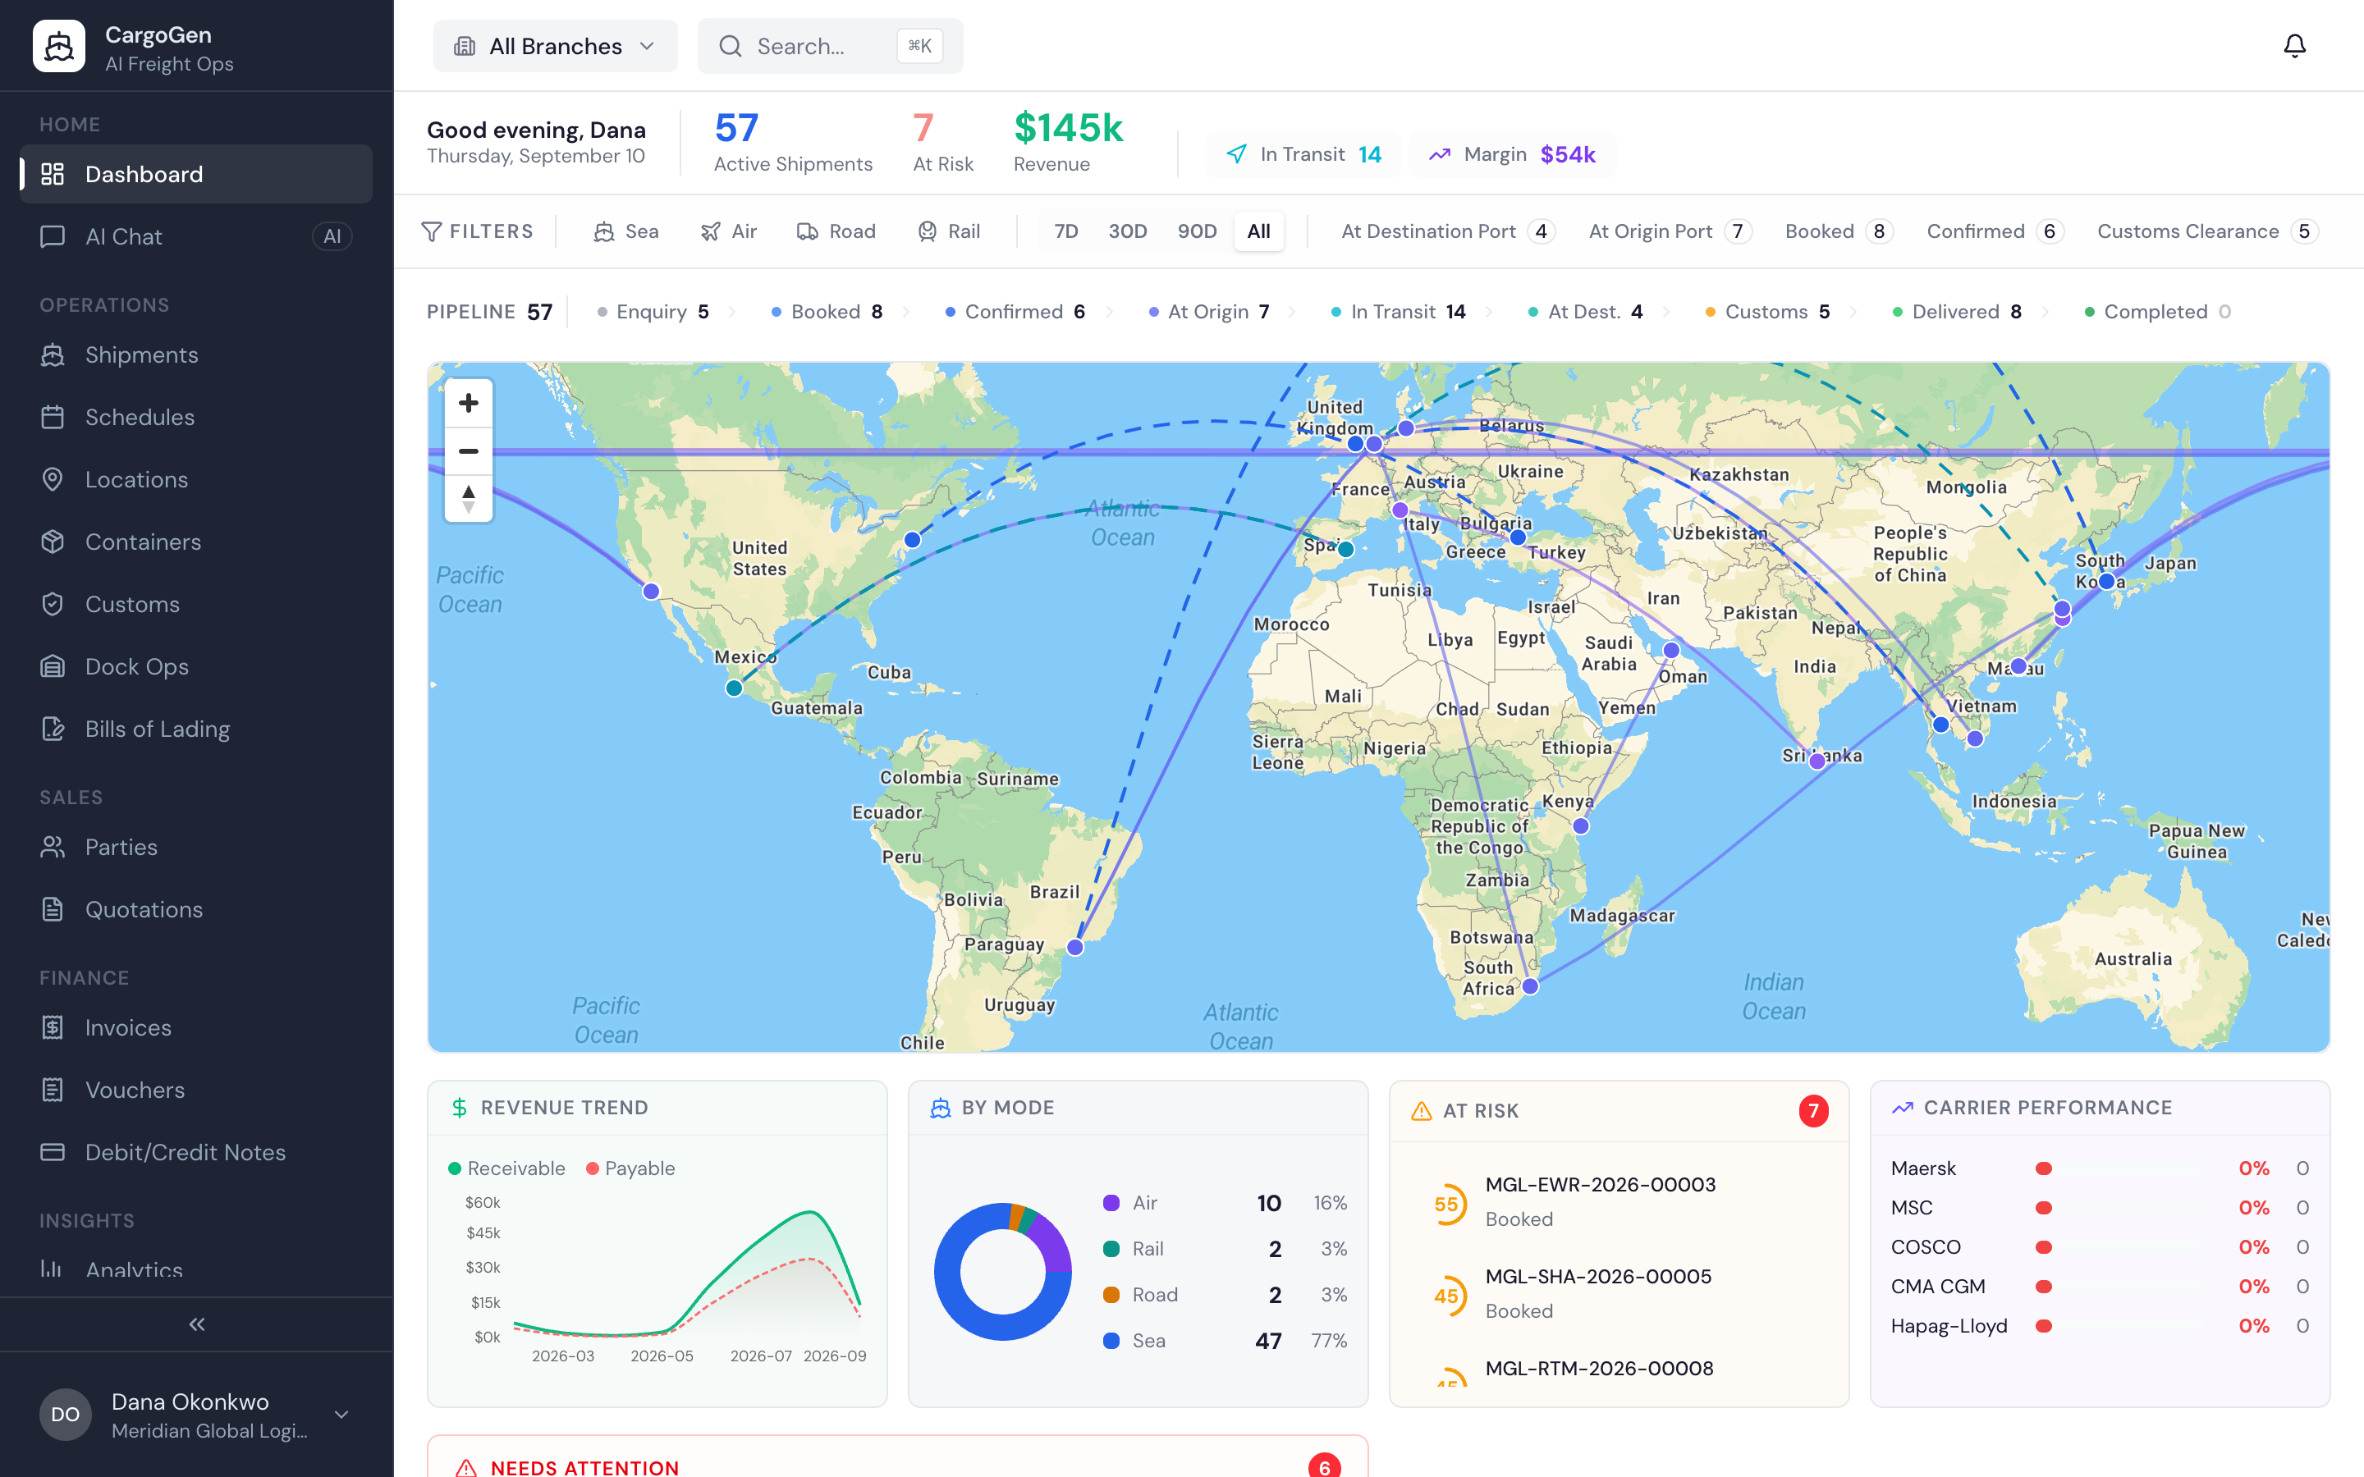Open Shipments from the sidebar
The width and height of the screenshot is (2364, 1477).
tap(196, 354)
